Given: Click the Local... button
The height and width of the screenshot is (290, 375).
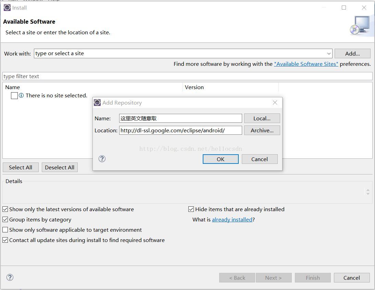Looking at the screenshot, I should 262,118.
